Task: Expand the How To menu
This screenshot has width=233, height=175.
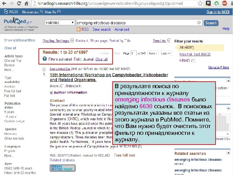Action: pos(53,12)
